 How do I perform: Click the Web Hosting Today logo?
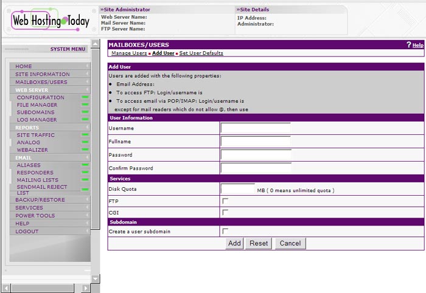50,21
